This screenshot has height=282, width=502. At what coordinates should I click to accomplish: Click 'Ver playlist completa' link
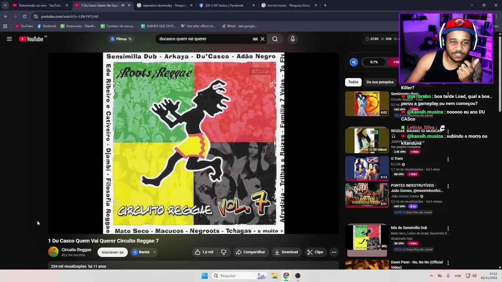[405, 147]
